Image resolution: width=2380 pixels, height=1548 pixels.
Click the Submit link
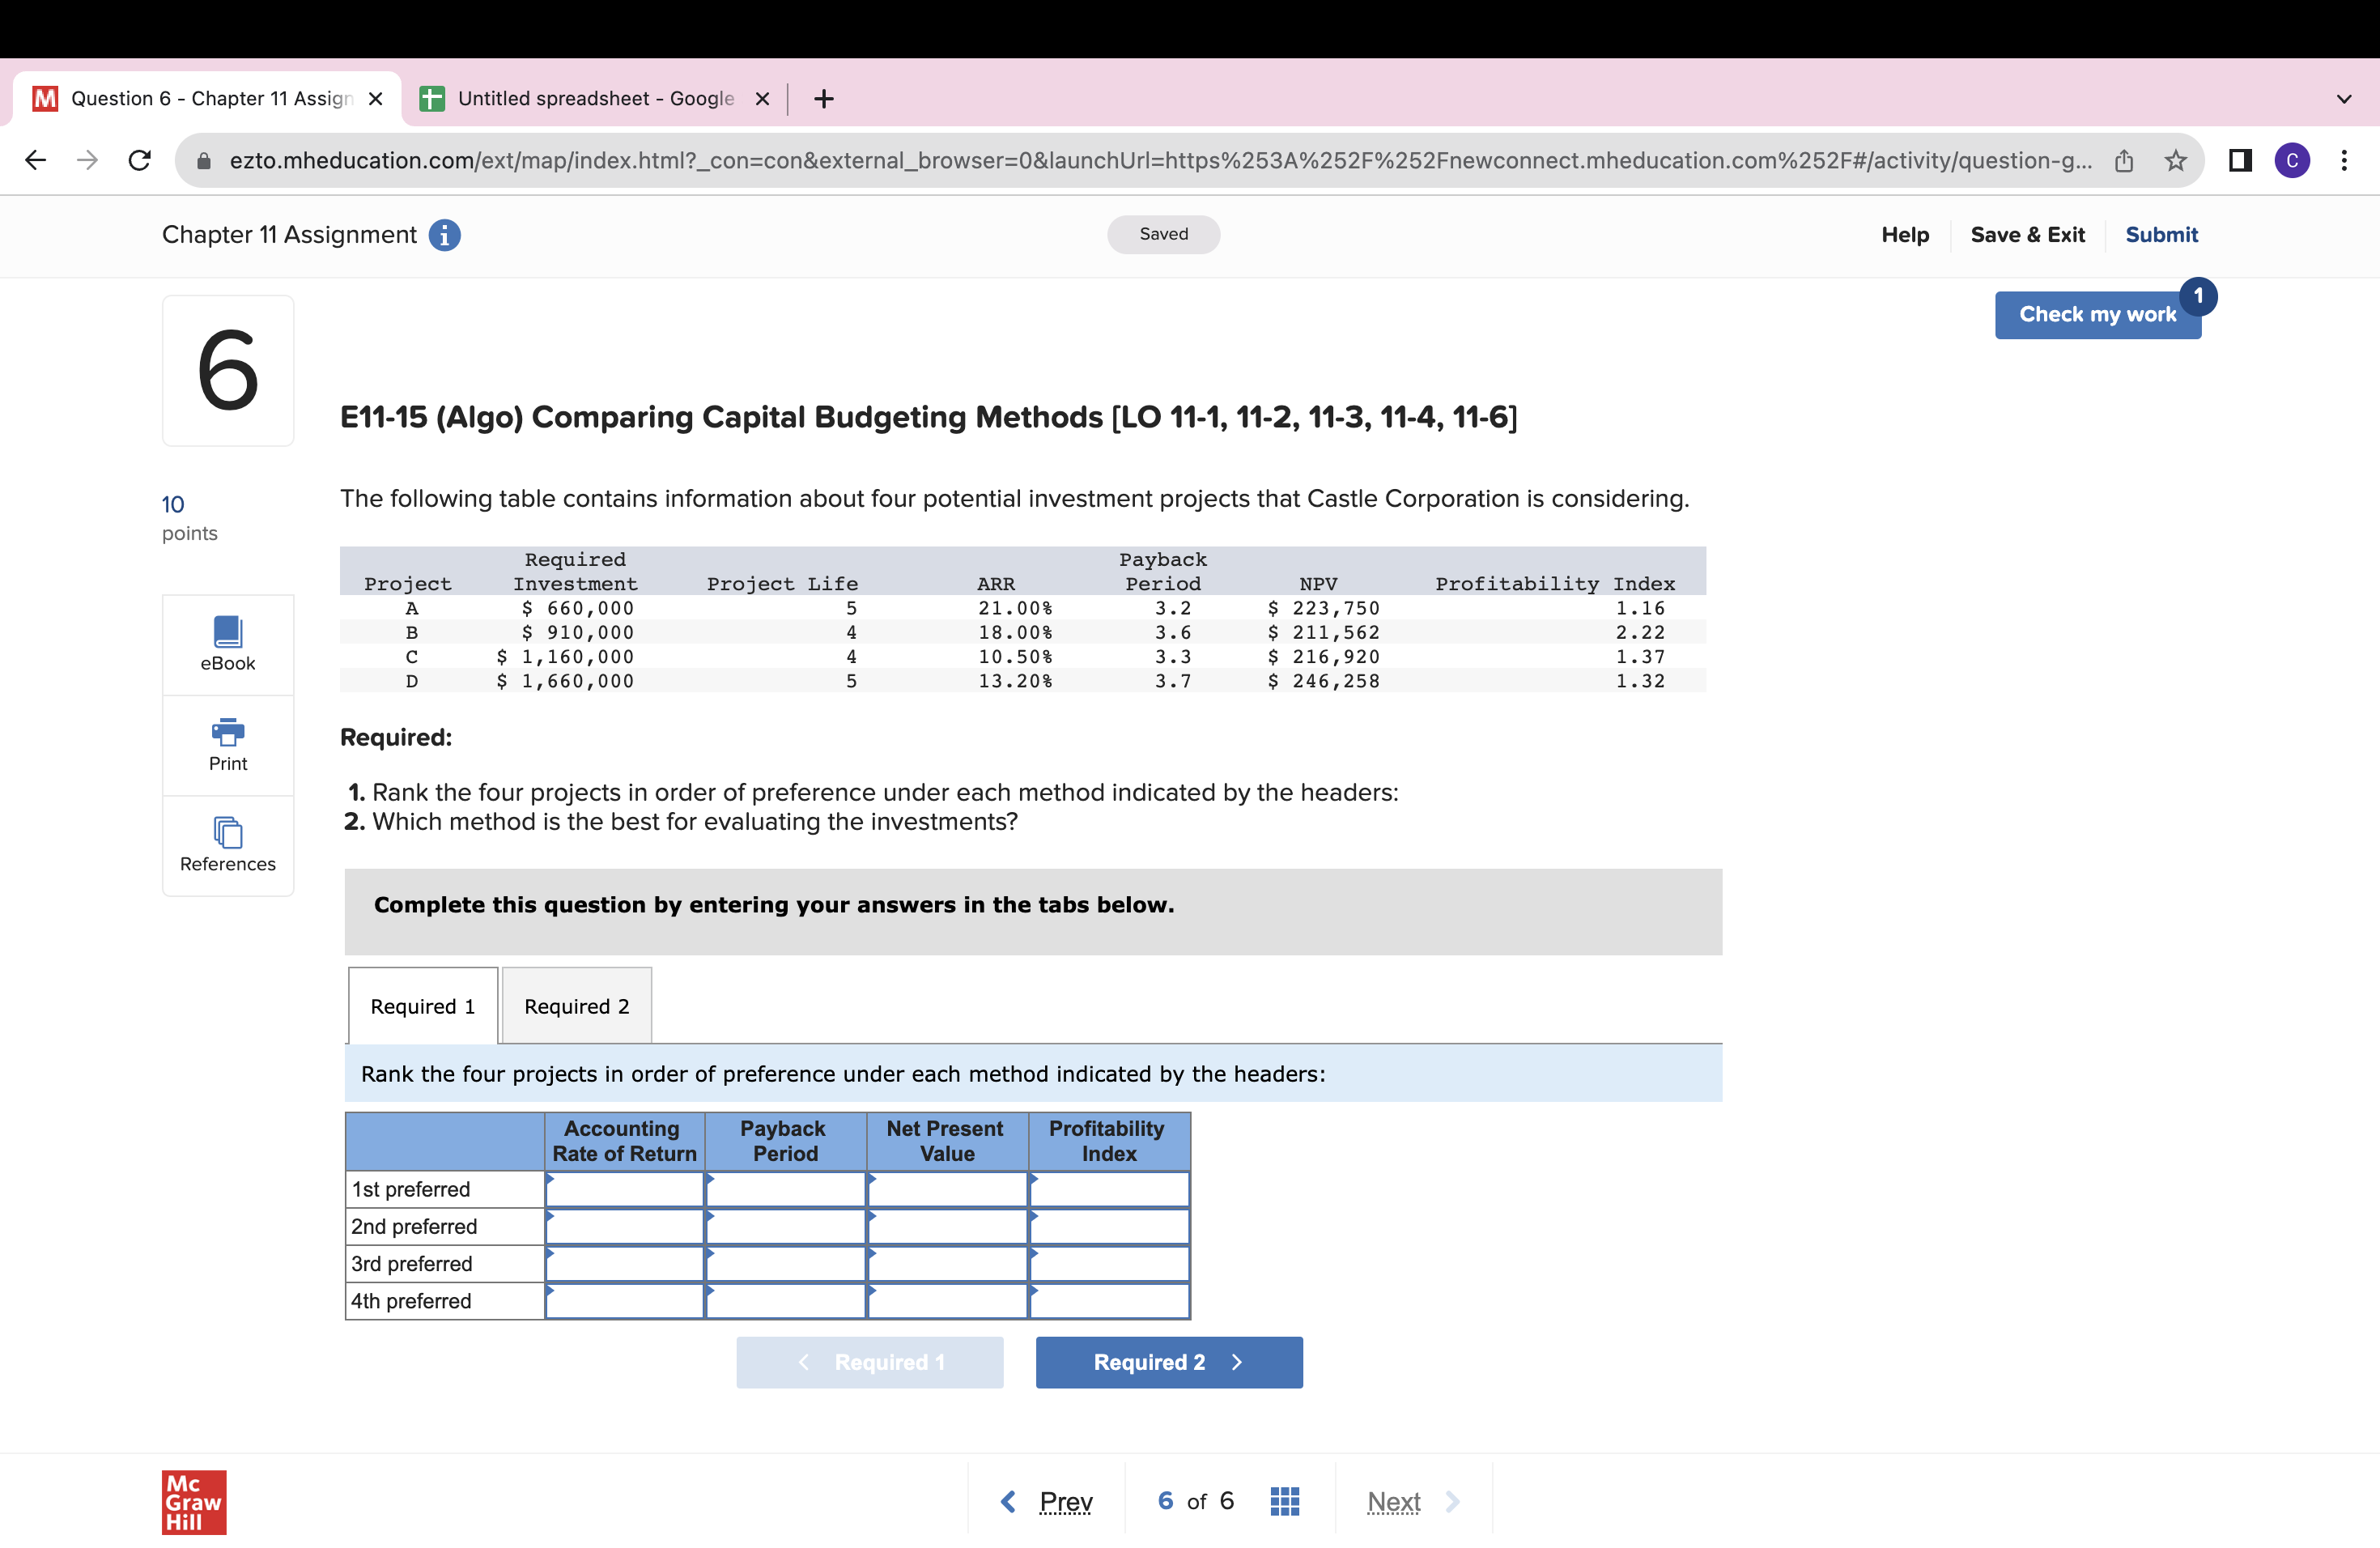coord(2161,235)
